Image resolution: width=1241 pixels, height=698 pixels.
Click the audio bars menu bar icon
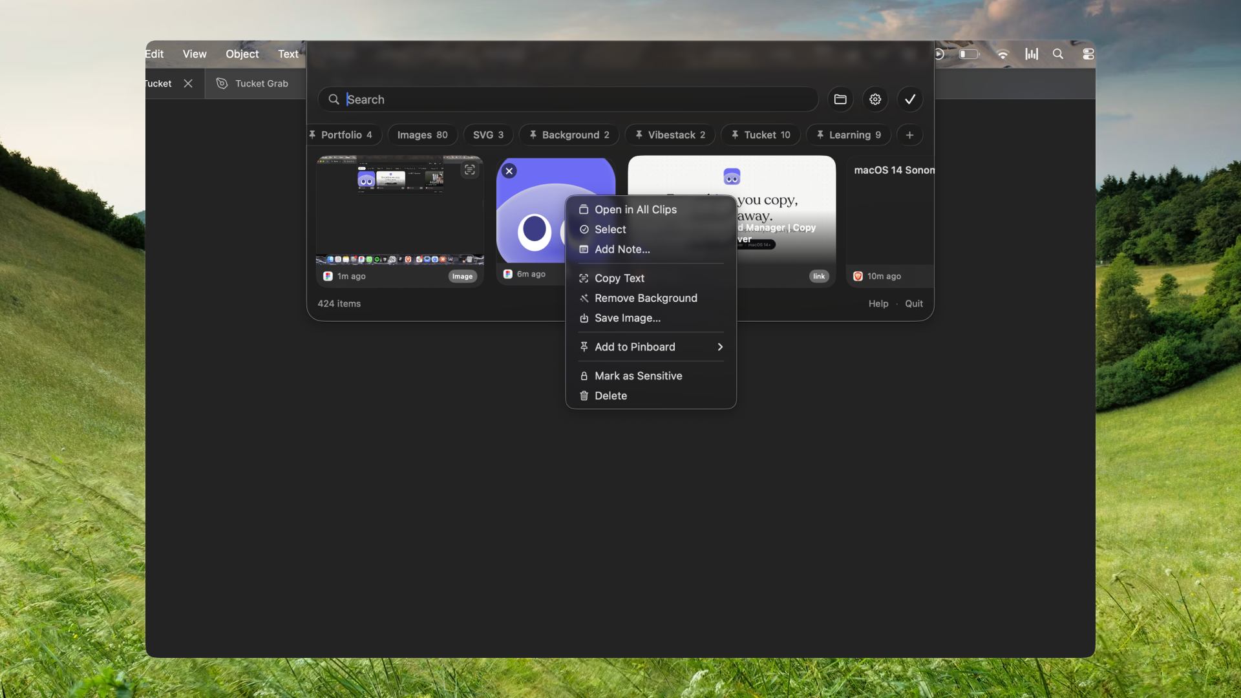(x=1032, y=54)
